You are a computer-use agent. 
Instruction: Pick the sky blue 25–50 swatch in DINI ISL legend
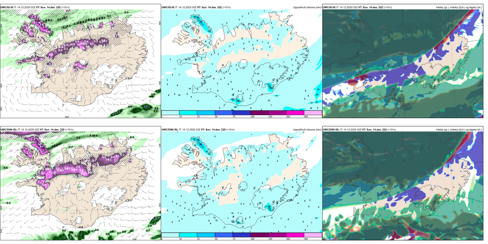click(206, 235)
